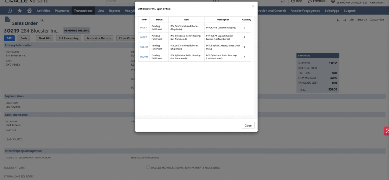Click the global search input field
Viewport: 389px width, 180px height.
[122, 2]
